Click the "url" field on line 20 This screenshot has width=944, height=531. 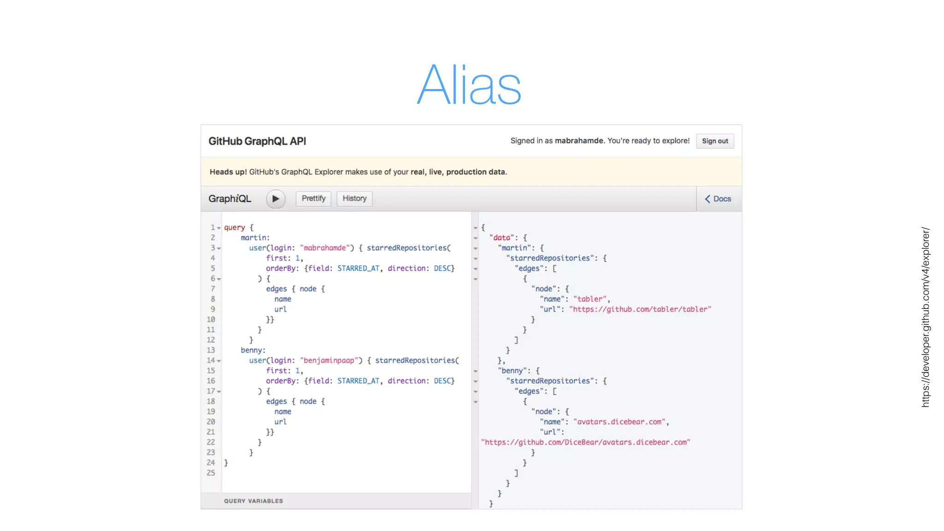click(x=280, y=422)
